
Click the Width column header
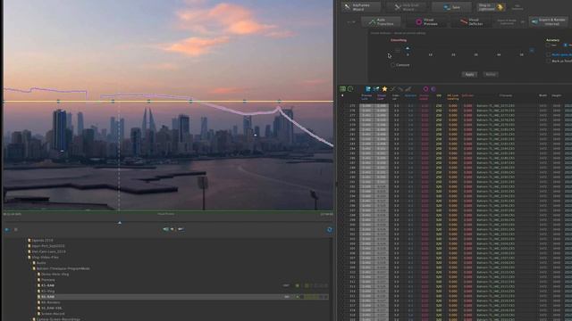point(543,95)
